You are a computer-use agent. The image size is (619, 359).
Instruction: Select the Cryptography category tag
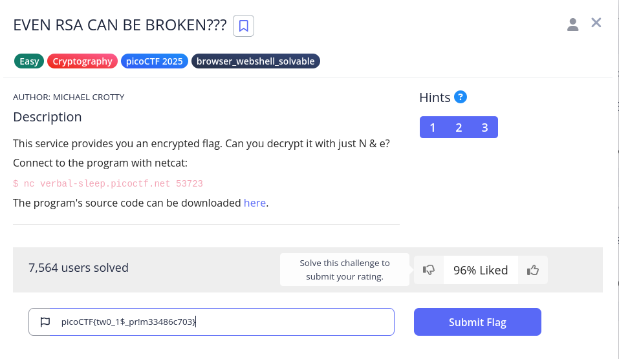point(82,62)
